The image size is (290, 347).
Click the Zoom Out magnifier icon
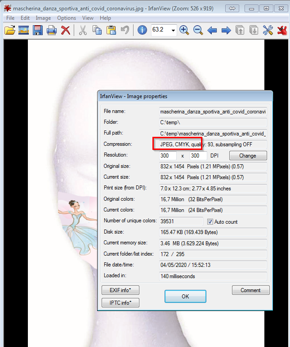pos(198,30)
